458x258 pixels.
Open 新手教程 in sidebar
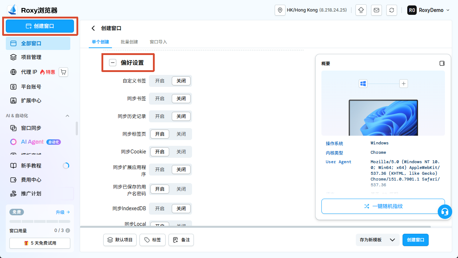coord(31,166)
